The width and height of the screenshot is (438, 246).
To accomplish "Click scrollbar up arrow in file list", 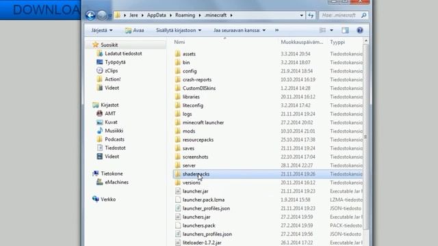I will (x=365, y=41).
